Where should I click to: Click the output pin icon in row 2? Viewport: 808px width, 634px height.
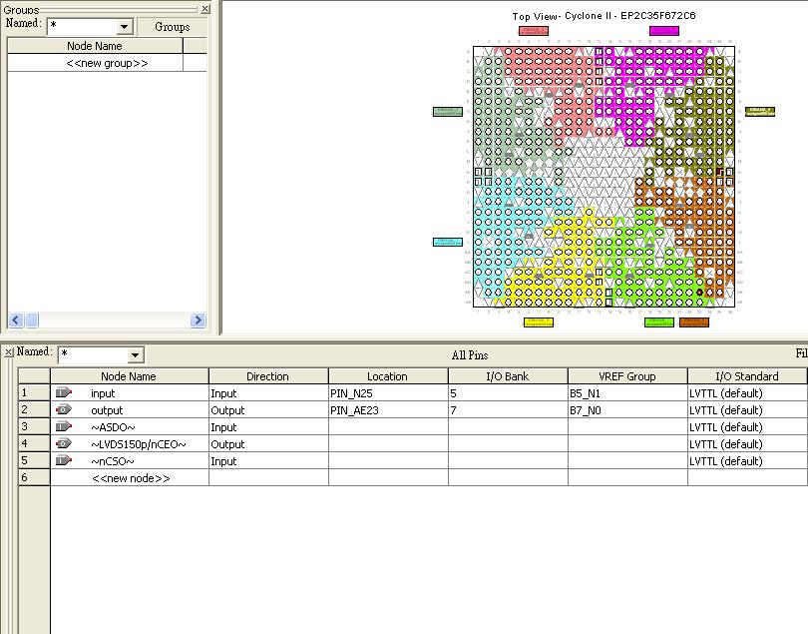pos(65,410)
